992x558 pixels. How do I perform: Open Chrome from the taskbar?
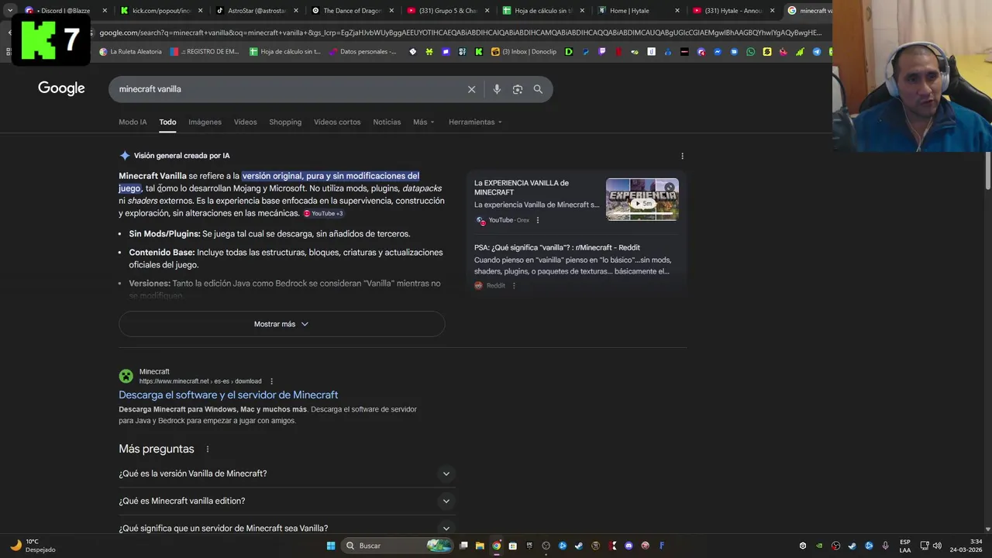click(x=496, y=546)
